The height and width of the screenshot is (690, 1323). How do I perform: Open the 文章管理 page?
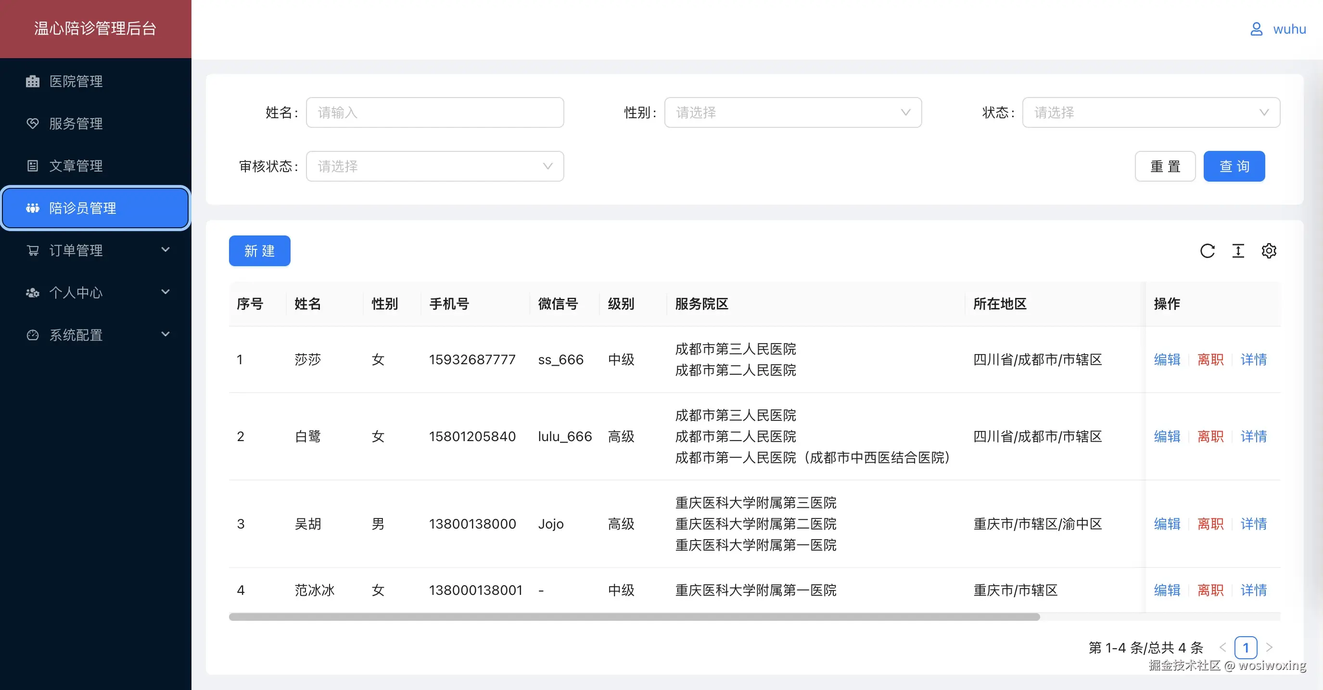point(76,165)
